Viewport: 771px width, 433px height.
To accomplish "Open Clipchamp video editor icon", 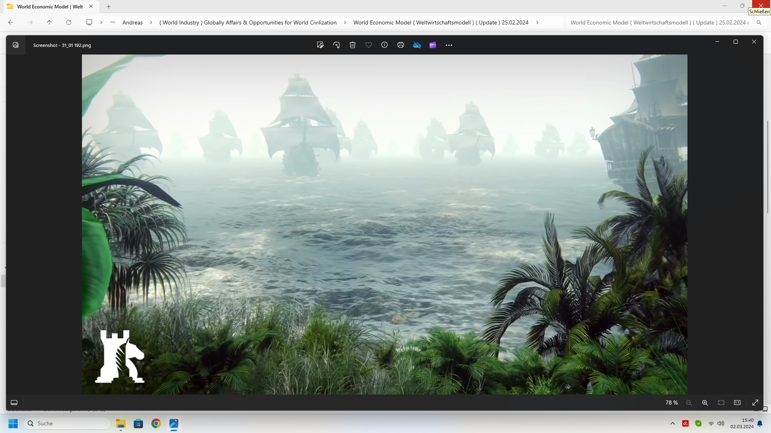I will tap(433, 45).
